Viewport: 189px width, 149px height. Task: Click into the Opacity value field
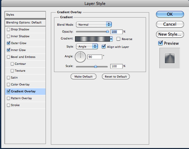116,32
